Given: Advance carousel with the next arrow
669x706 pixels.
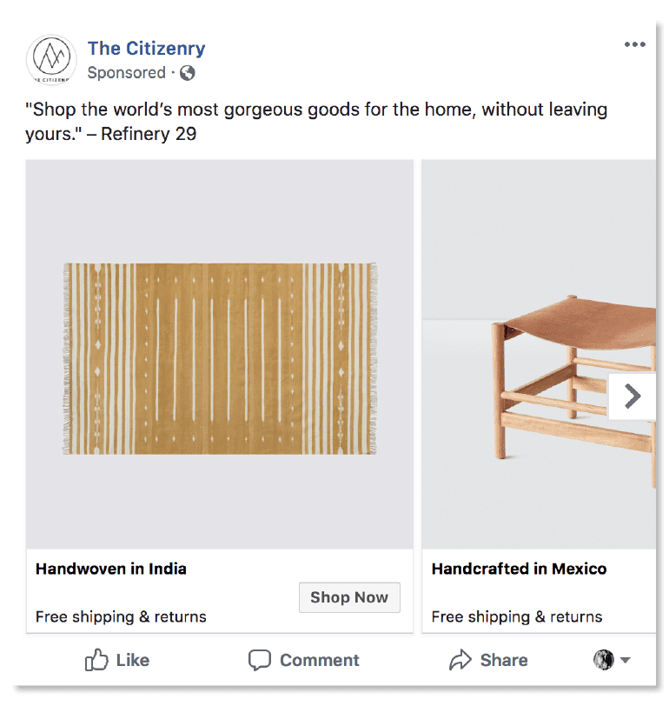Looking at the screenshot, I should point(633,396).
